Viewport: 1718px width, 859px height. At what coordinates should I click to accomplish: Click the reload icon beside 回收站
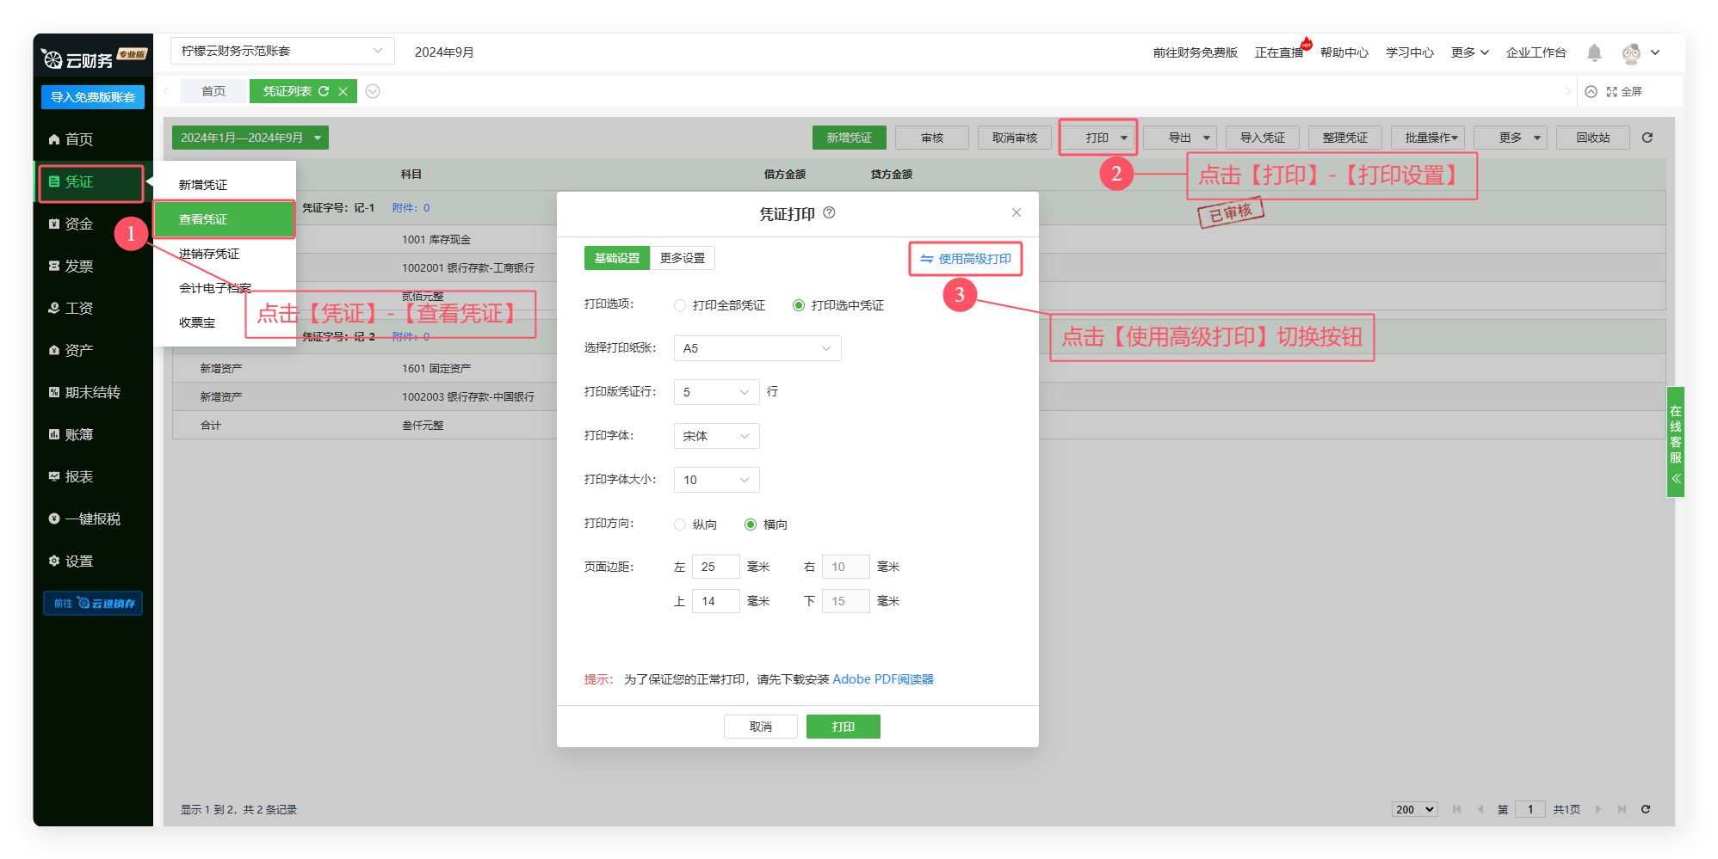(x=1647, y=138)
